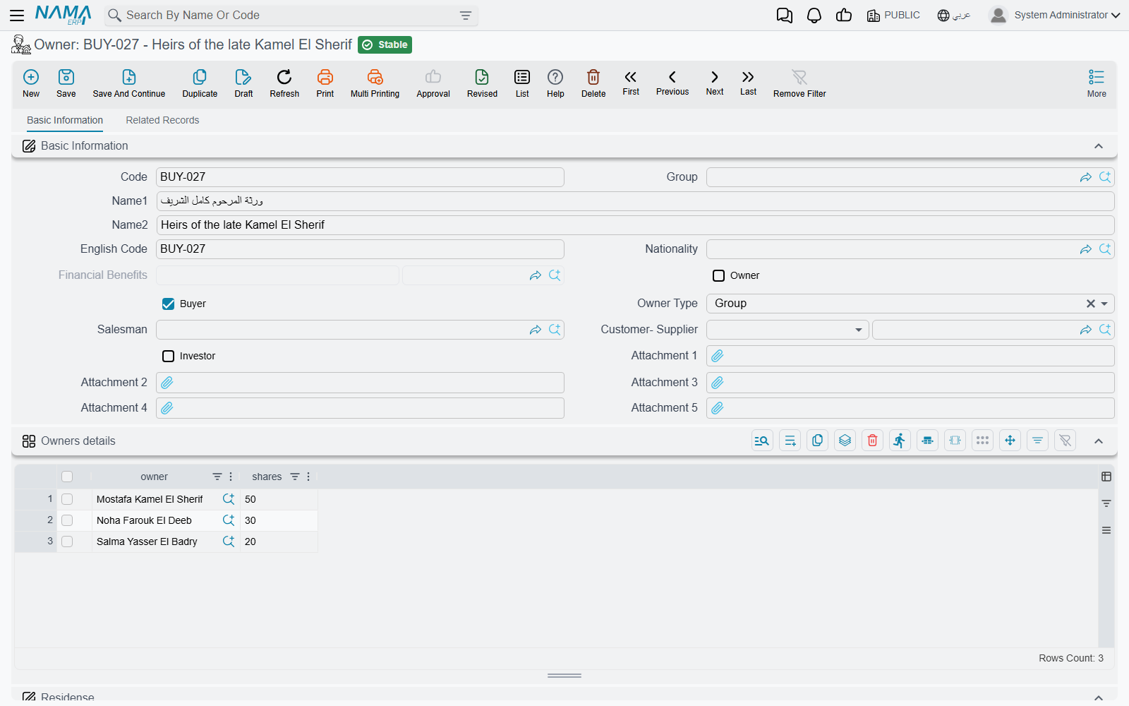The height and width of the screenshot is (706, 1129).
Task: Collapse the Residence section
Action: click(x=1099, y=698)
